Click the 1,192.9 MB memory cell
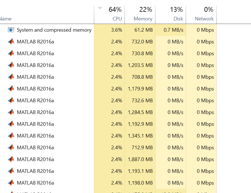The image size is (251, 193). 140,124
